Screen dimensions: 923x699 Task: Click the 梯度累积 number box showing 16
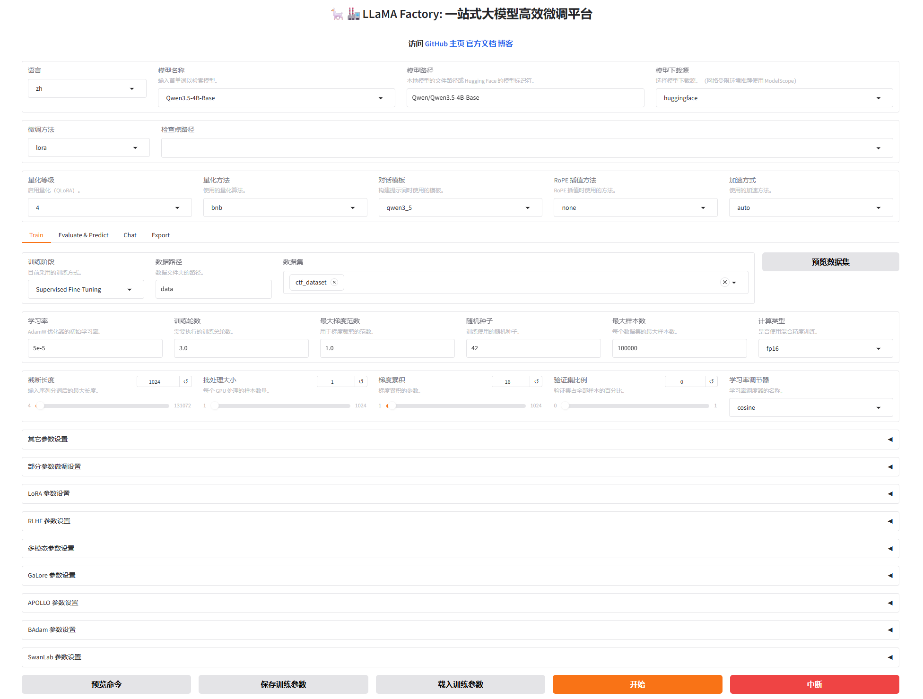pyautogui.click(x=511, y=381)
